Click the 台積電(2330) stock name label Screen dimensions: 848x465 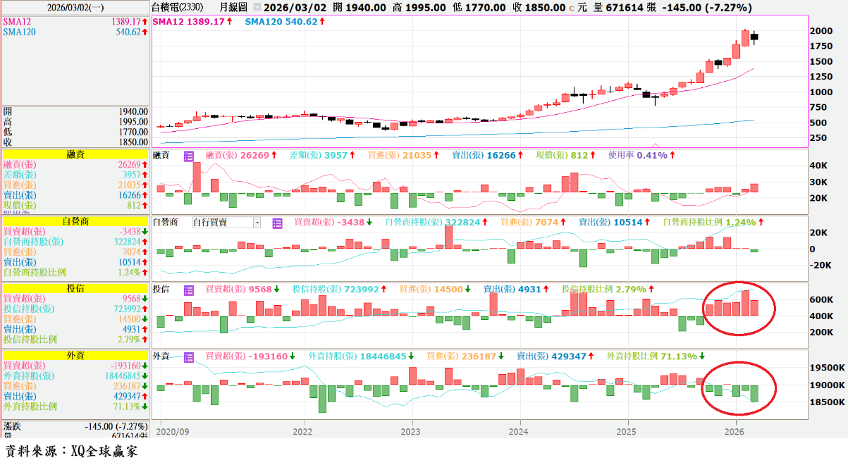click(181, 8)
